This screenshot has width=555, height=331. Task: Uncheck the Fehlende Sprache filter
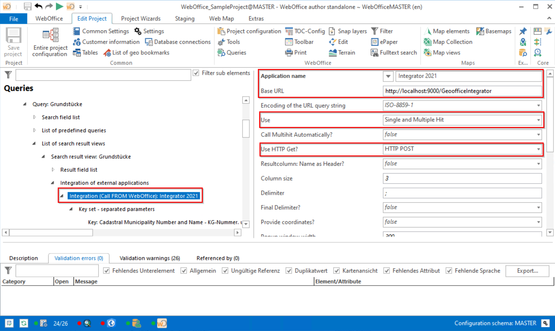449,270
